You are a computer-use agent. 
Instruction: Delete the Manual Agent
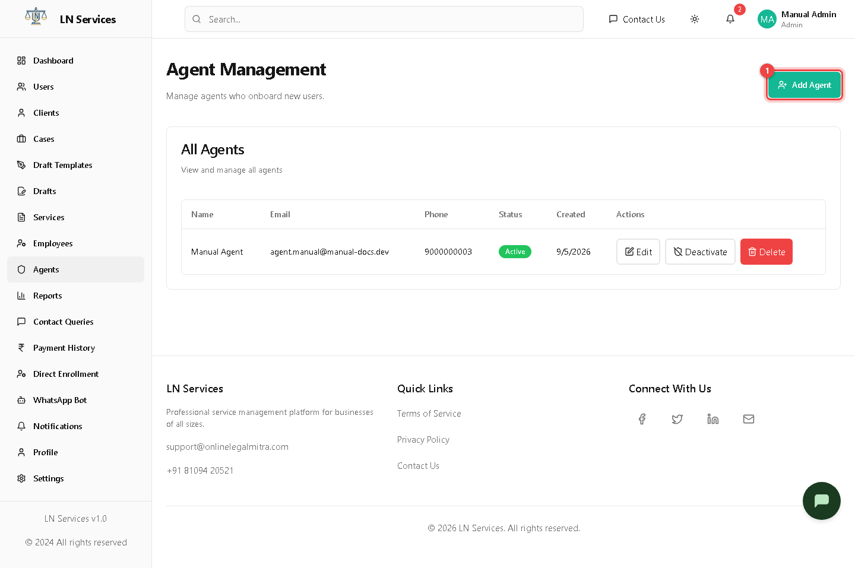coord(767,252)
